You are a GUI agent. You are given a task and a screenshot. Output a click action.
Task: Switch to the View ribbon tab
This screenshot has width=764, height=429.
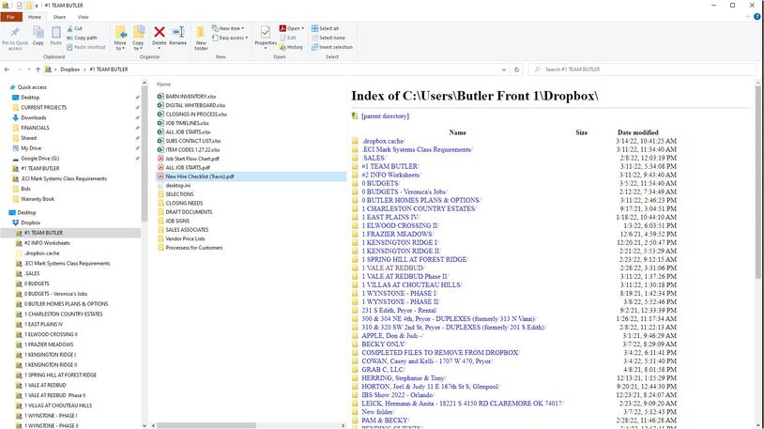pyautogui.click(x=83, y=17)
